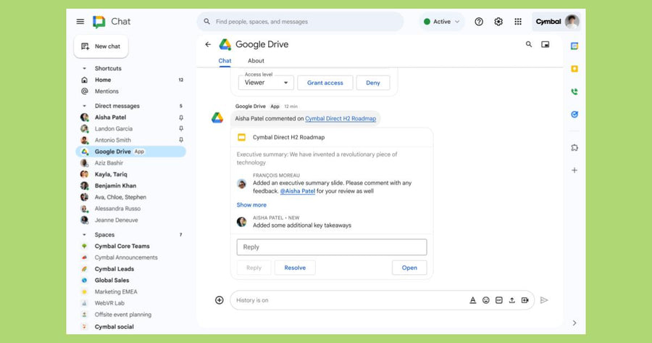The image size is (652, 343).
Task: Add a video meeting link
Action: (x=524, y=300)
